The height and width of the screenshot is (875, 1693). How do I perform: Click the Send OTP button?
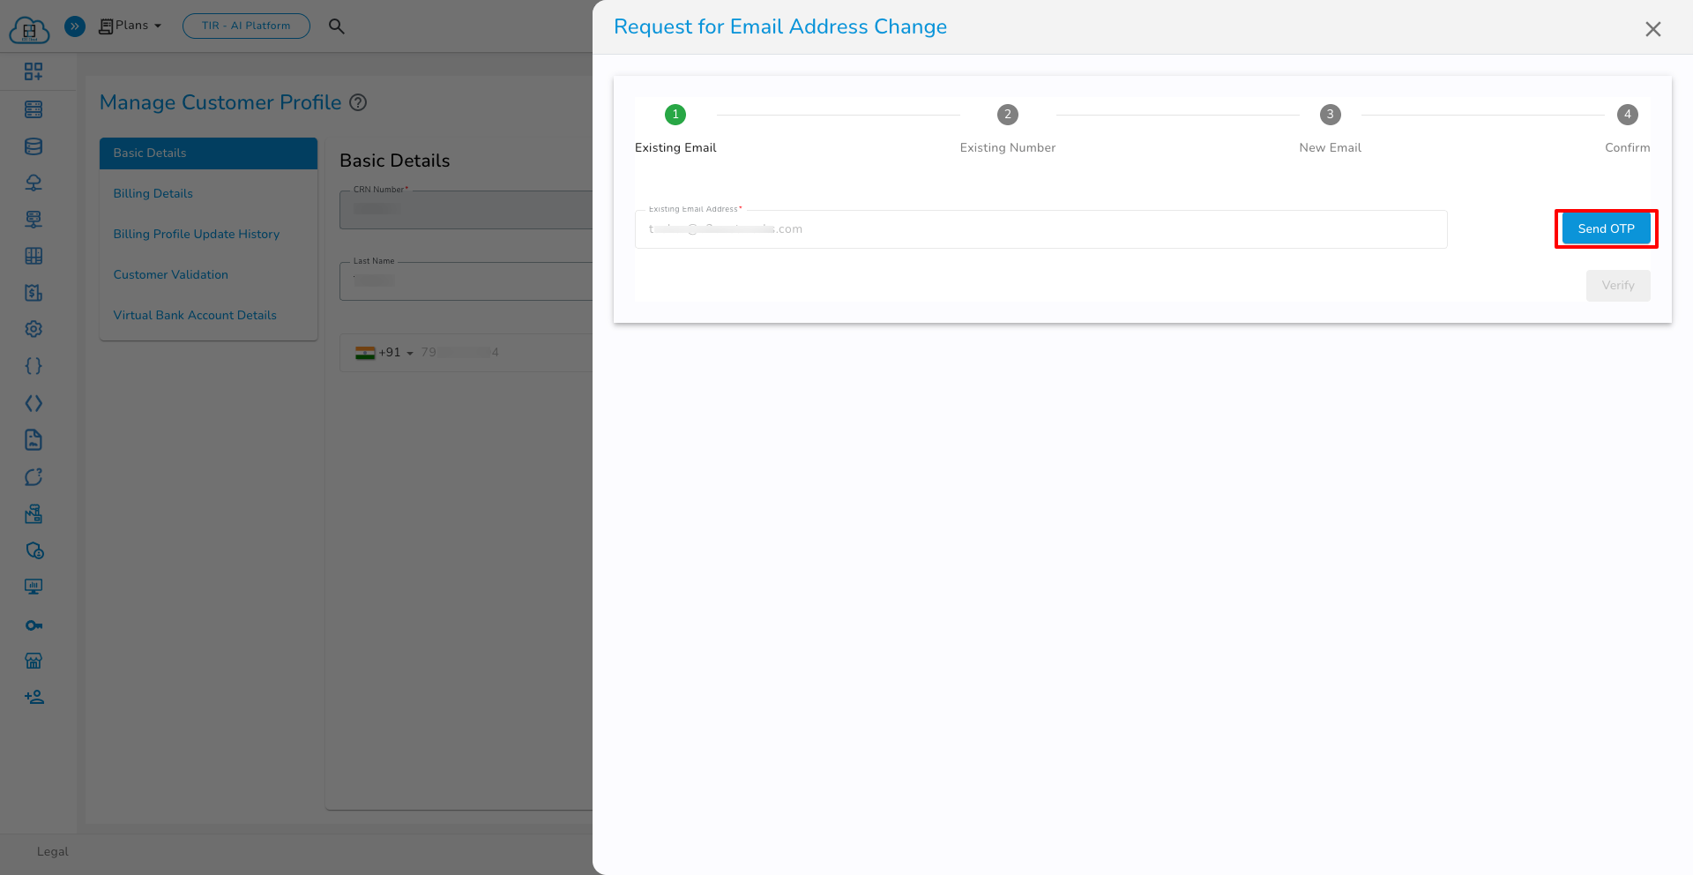(1605, 228)
